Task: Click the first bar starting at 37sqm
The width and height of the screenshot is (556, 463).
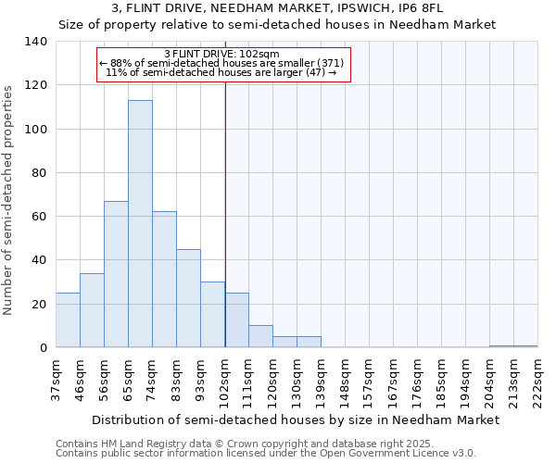Action: [68, 320]
